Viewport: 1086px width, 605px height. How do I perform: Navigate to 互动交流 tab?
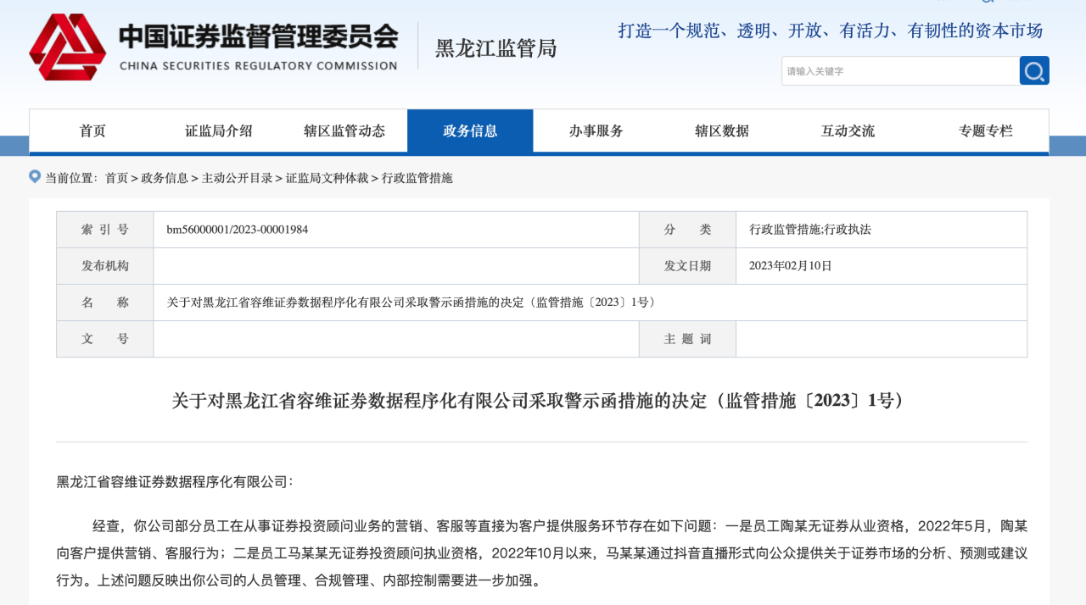click(x=848, y=131)
